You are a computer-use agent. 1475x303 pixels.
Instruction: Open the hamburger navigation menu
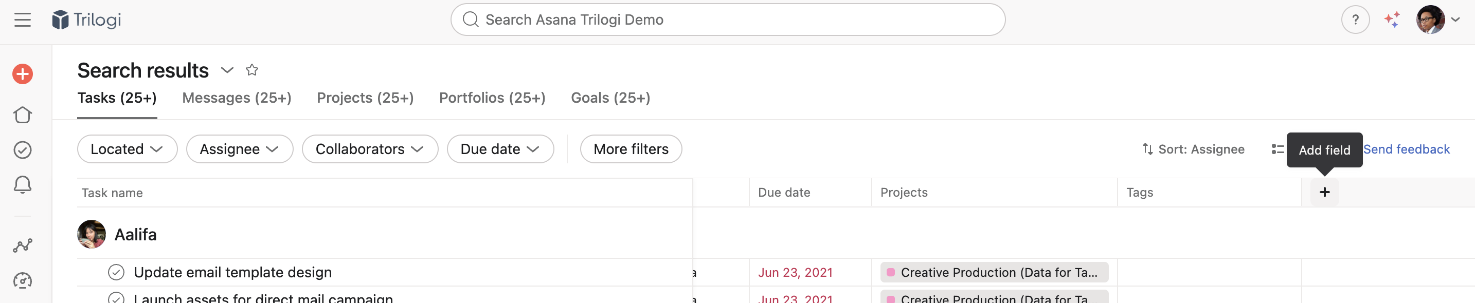22,20
